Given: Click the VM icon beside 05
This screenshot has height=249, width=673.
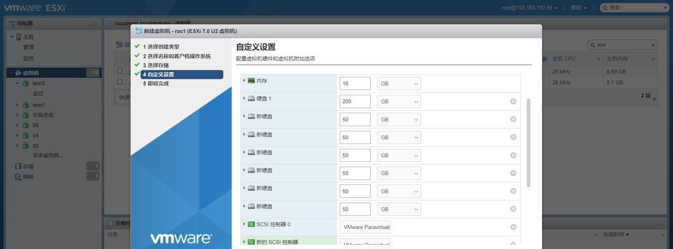Looking at the screenshot, I should (x=26, y=136).
